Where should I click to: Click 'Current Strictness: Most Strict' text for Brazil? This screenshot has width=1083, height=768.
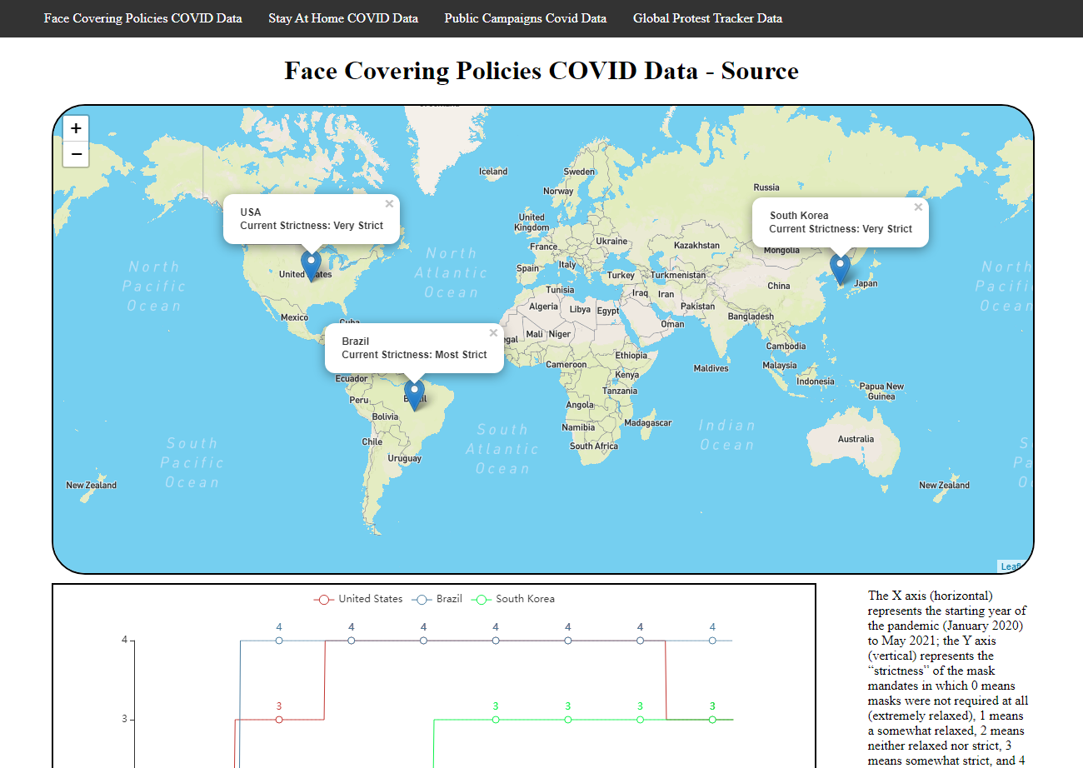(x=414, y=355)
